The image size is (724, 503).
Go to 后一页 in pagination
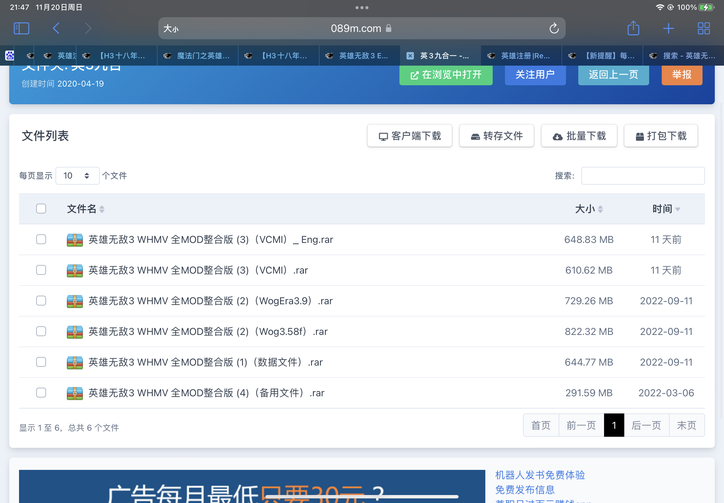(x=646, y=425)
